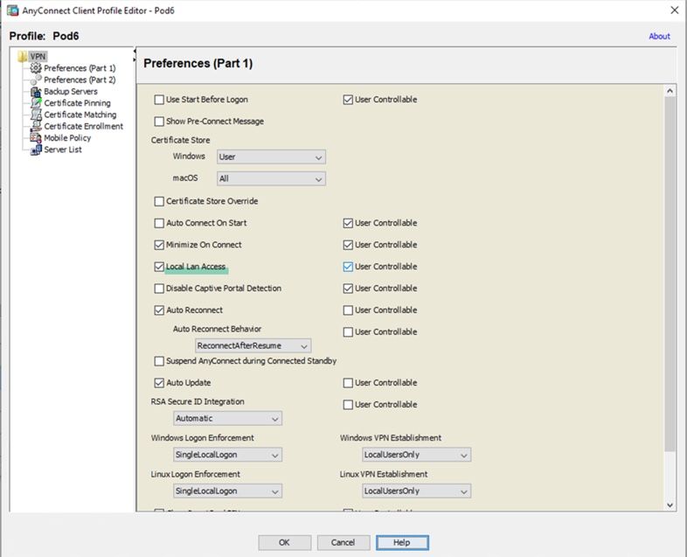The height and width of the screenshot is (557, 687).
Task: Check User Controllable for Auto Update
Action: point(348,383)
